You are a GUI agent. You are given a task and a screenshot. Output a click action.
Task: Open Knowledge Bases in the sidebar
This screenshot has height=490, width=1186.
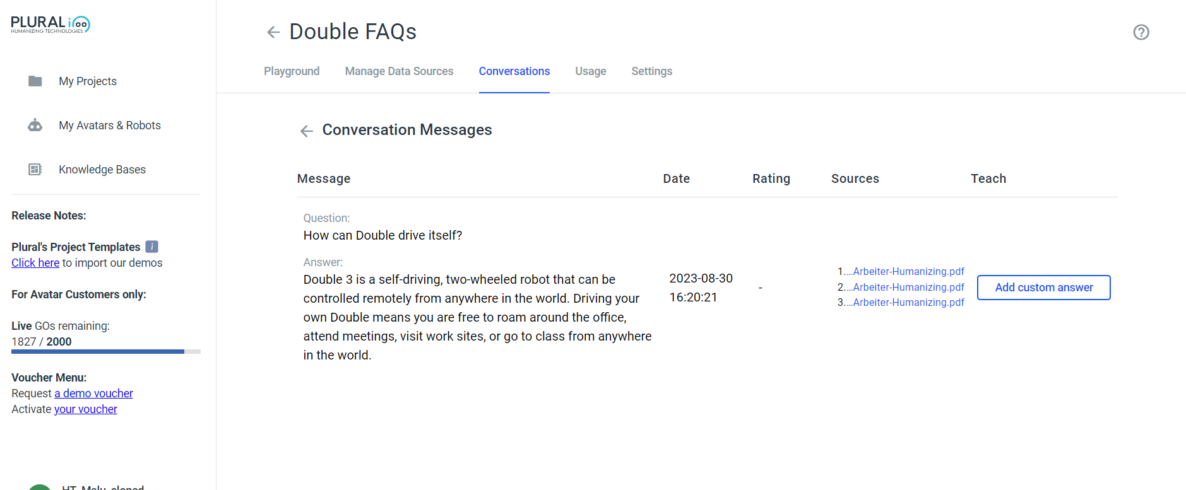102,169
